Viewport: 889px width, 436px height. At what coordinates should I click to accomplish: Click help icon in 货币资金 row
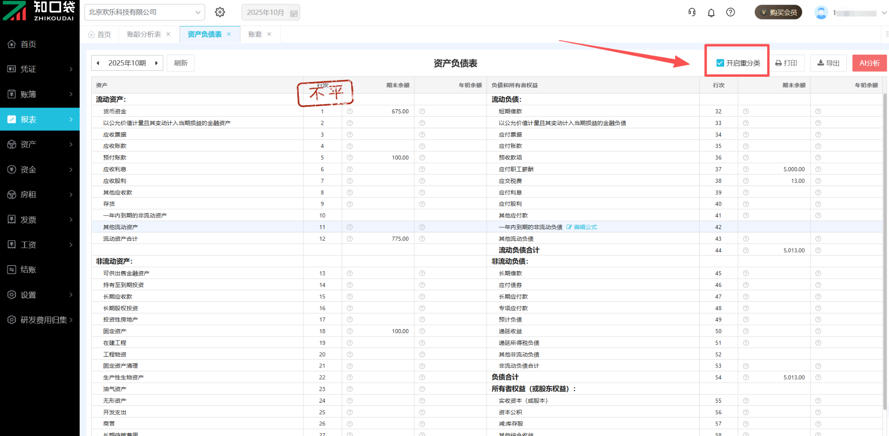pyautogui.click(x=350, y=112)
